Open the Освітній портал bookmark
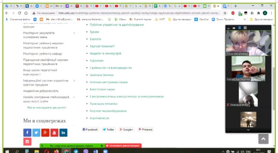The image size is (278, 153). click(x=141, y=19)
